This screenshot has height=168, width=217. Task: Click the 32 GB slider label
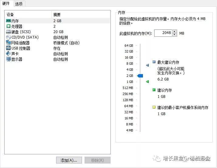129,51
